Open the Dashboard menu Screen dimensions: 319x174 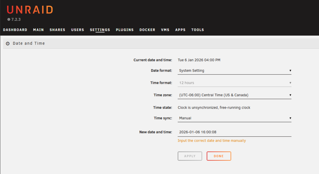15,30
